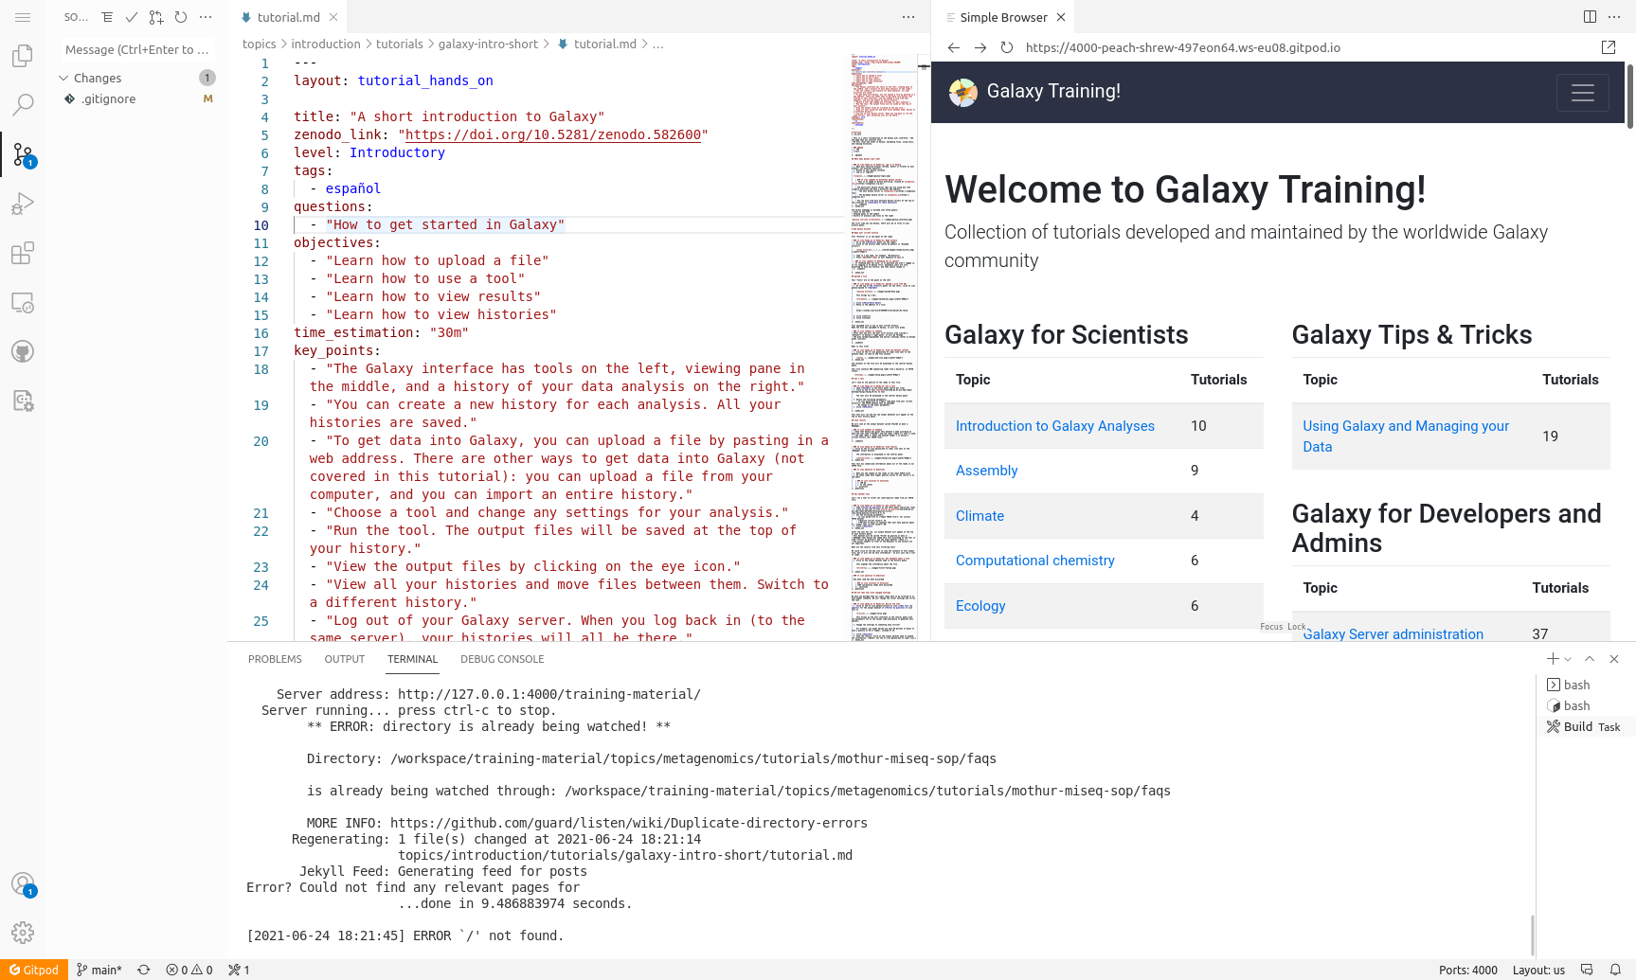This screenshot has height=980, width=1636.
Task: Click the Simple Browser URL field
Action: (x=1305, y=47)
